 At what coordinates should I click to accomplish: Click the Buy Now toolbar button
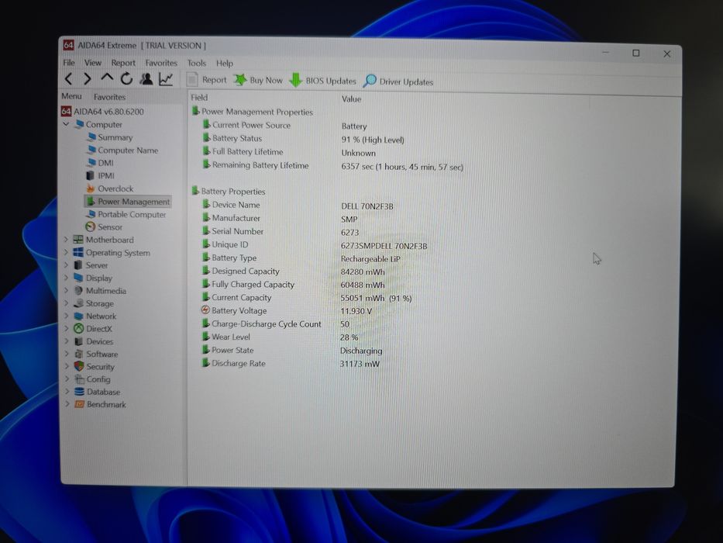[x=258, y=81]
